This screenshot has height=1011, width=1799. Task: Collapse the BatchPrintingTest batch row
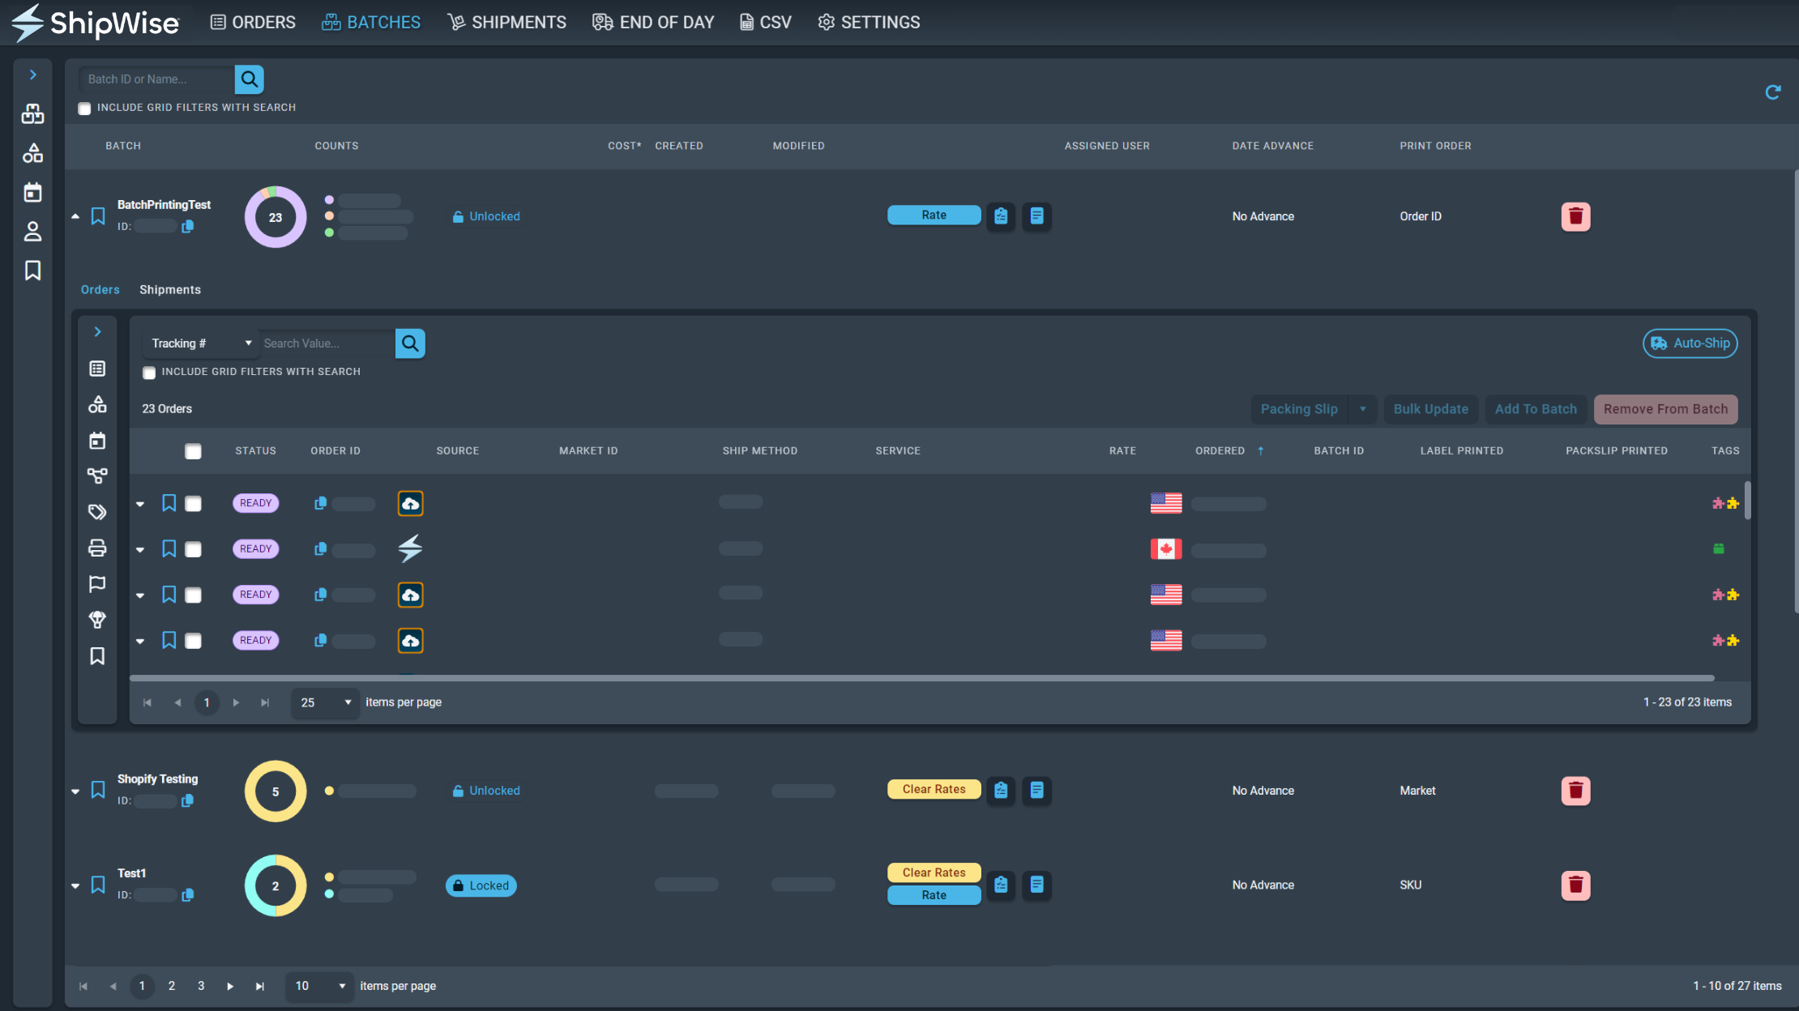75,215
